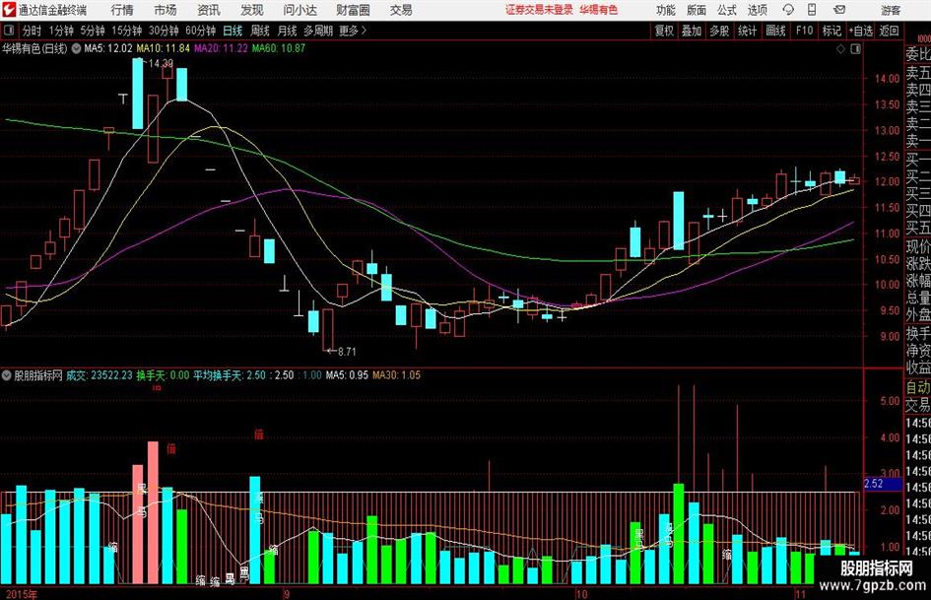Image resolution: width=931 pixels, height=600 pixels.
Task: Open the customer service headset icon
Action: 788,10
